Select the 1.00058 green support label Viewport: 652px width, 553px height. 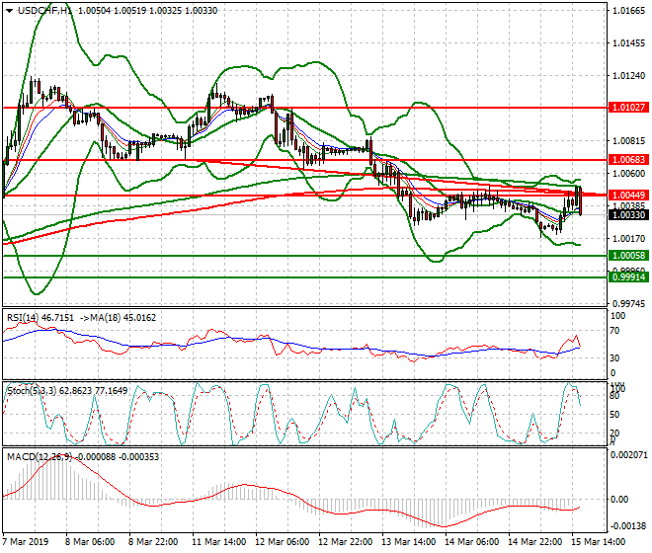[x=628, y=256]
